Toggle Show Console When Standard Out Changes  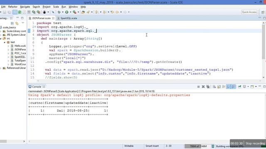tap(229, 87)
